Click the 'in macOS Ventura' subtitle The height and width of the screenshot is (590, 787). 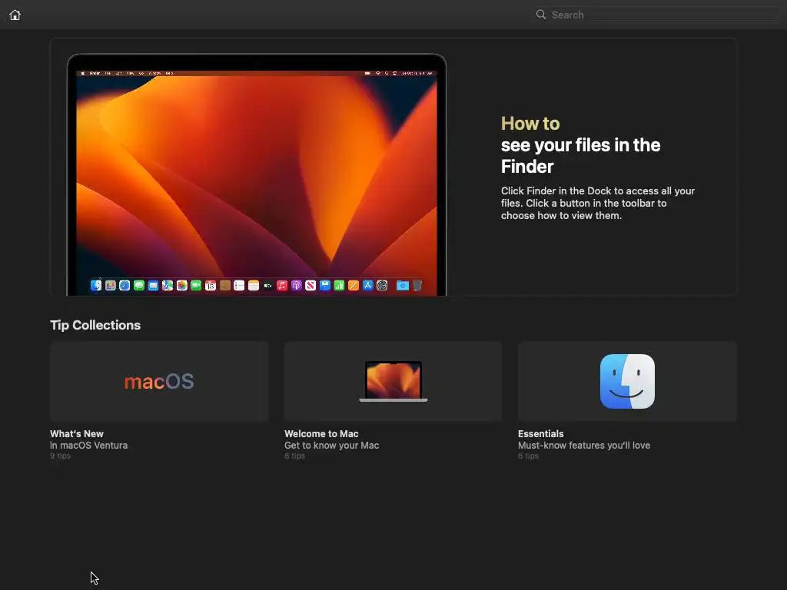(89, 445)
